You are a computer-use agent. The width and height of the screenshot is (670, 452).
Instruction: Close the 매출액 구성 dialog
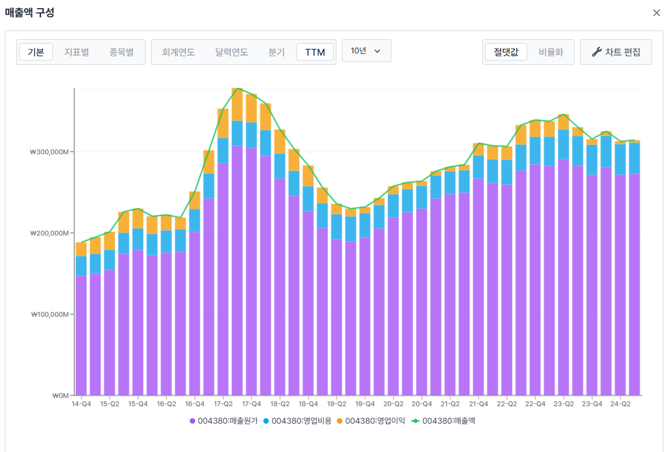(656, 13)
